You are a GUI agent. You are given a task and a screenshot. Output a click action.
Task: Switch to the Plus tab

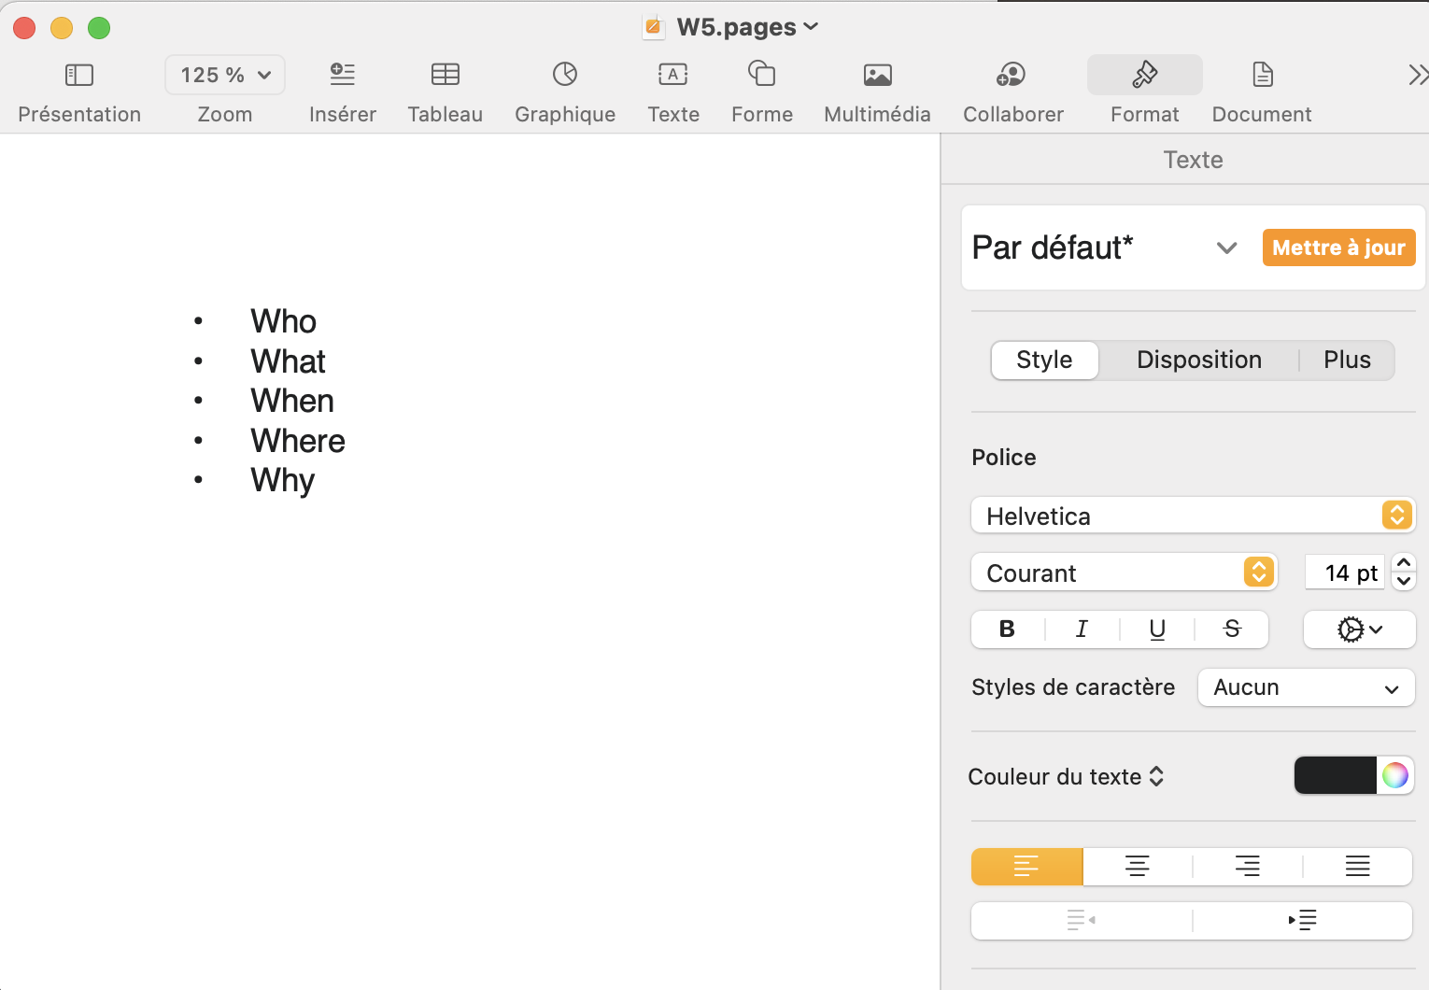[1347, 361]
